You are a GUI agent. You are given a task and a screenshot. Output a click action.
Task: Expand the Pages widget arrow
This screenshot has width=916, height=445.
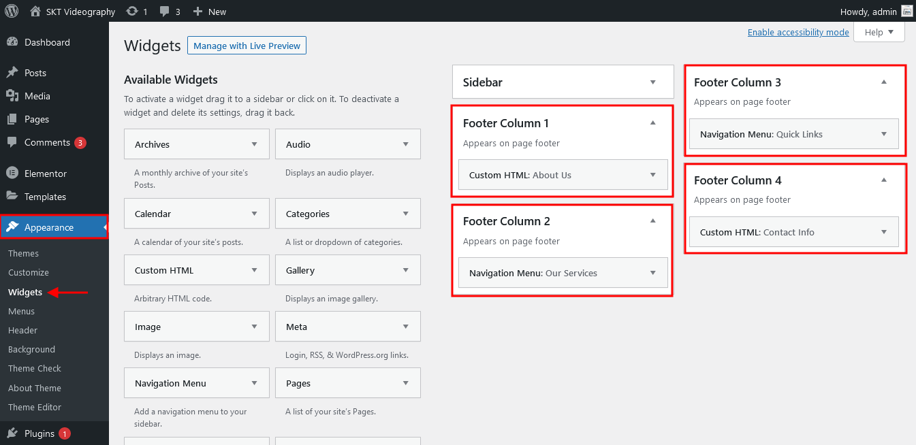pos(406,383)
